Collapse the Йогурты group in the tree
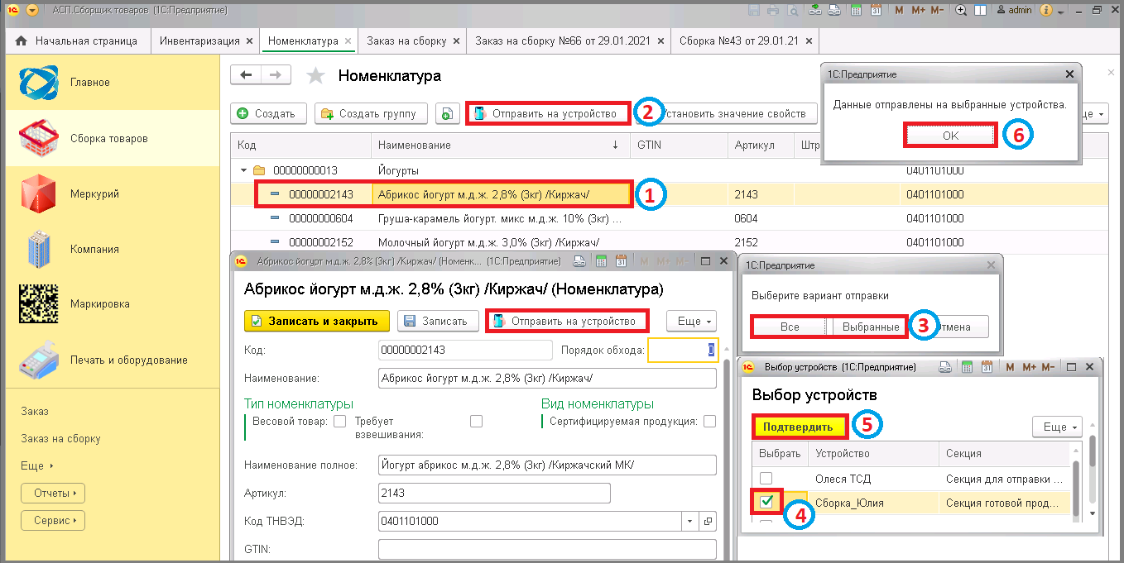Screen dimensions: 1124x563 tap(244, 171)
